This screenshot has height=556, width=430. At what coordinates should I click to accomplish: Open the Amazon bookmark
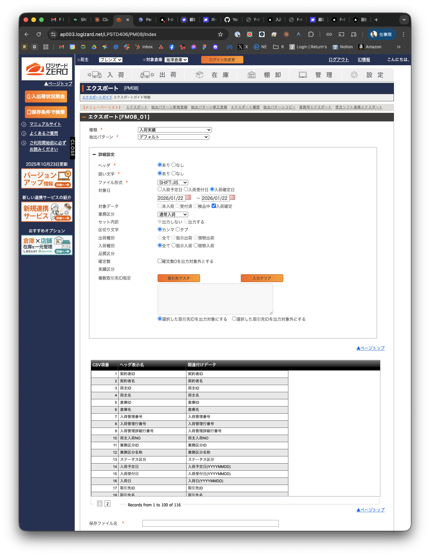370,47
